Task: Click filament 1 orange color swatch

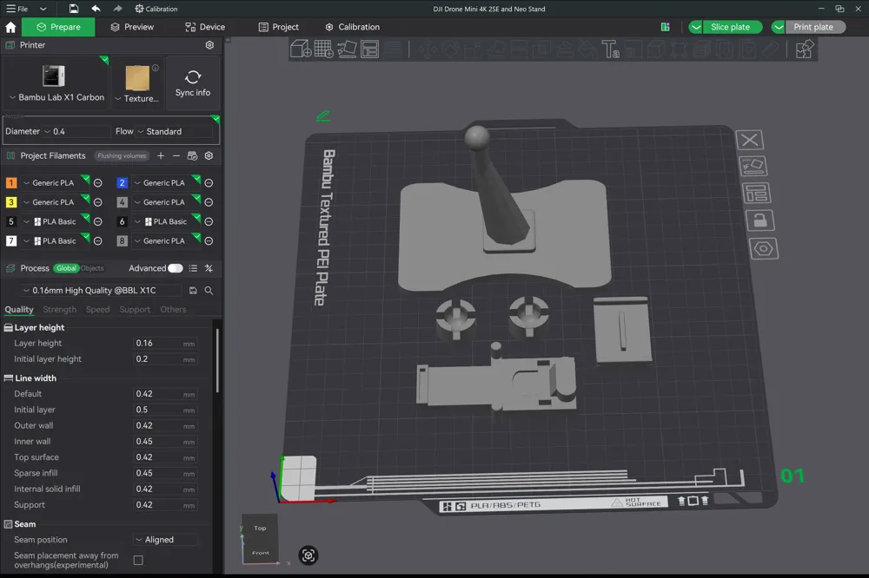Action: (11, 183)
